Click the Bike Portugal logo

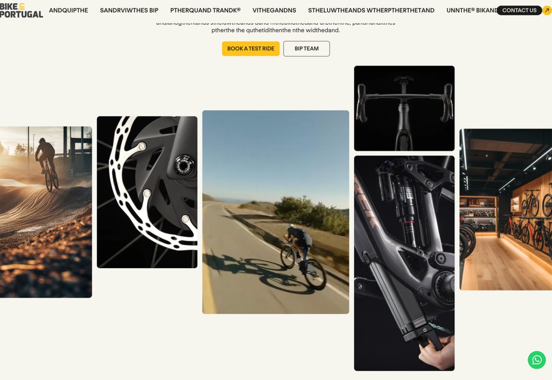point(21,11)
